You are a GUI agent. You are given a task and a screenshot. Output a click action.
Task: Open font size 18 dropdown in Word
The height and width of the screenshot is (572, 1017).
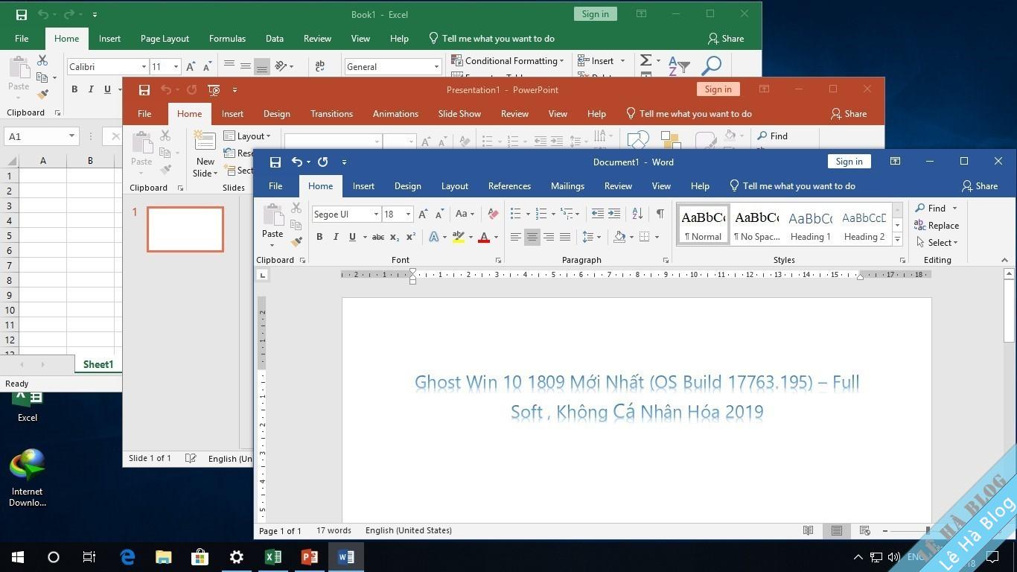(x=408, y=214)
